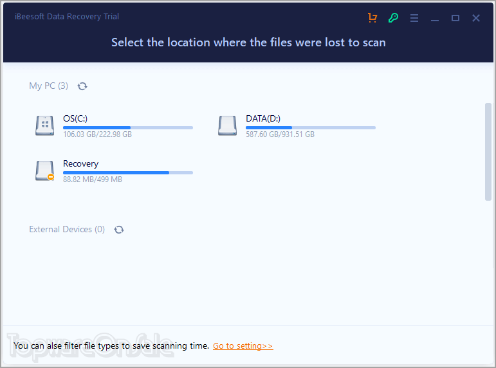Open the purchase shopping cart icon
Viewport: 496px width, 368px height.
coord(372,18)
